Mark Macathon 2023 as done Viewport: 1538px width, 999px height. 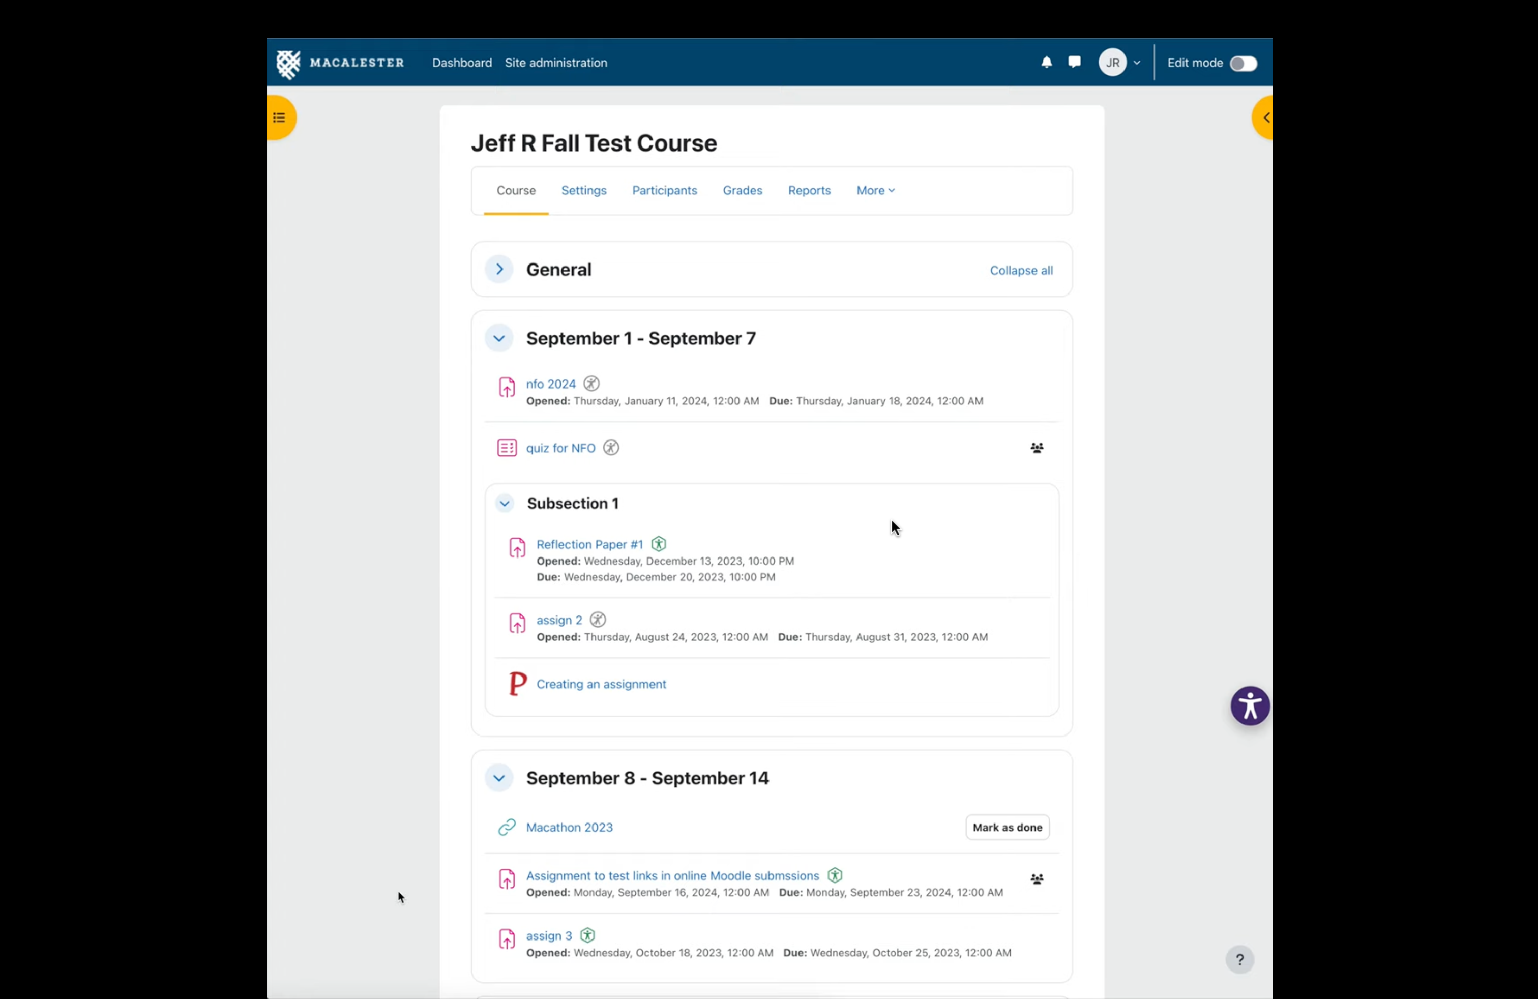coord(1007,827)
